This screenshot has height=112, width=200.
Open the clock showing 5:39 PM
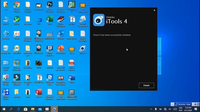tap(188, 109)
